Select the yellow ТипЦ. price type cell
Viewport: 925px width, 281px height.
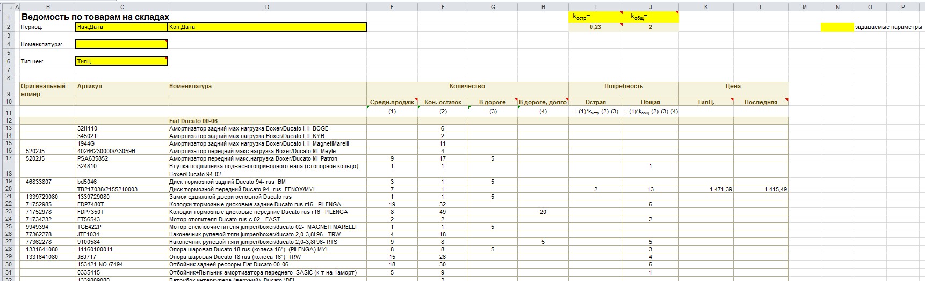tap(122, 61)
